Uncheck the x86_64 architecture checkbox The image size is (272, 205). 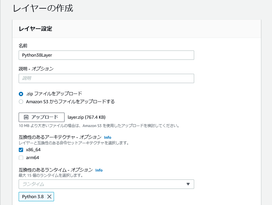pyautogui.click(x=21, y=150)
